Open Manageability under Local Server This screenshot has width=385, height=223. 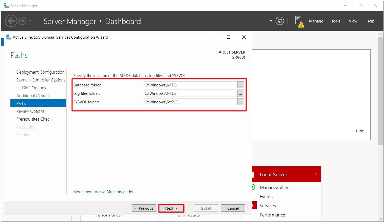(x=274, y=187)
